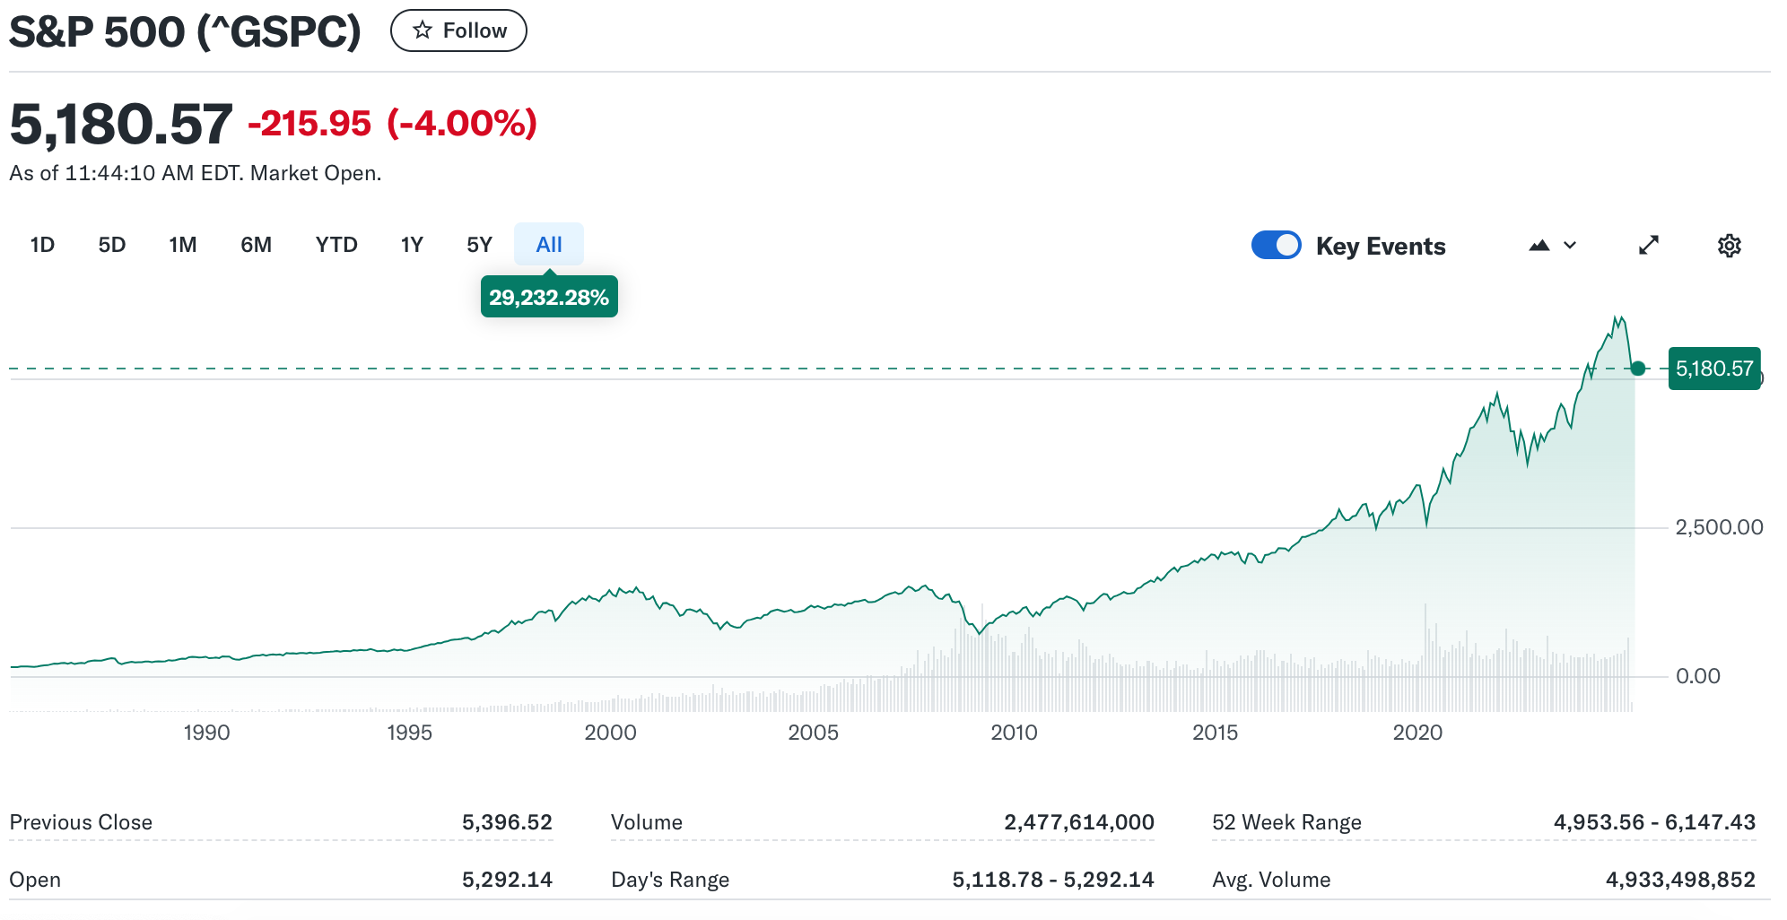Select the 1Y time range
This screenshot has width=1787, height=920.
point(412,245)
